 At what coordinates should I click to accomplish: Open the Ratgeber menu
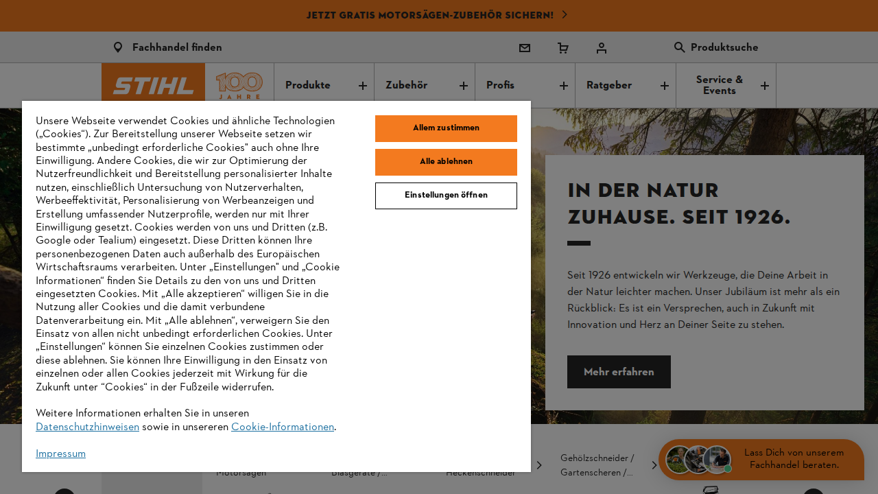tap(608, 85)
